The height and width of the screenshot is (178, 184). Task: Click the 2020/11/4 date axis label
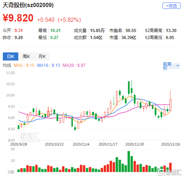click(x=81, y=144)
